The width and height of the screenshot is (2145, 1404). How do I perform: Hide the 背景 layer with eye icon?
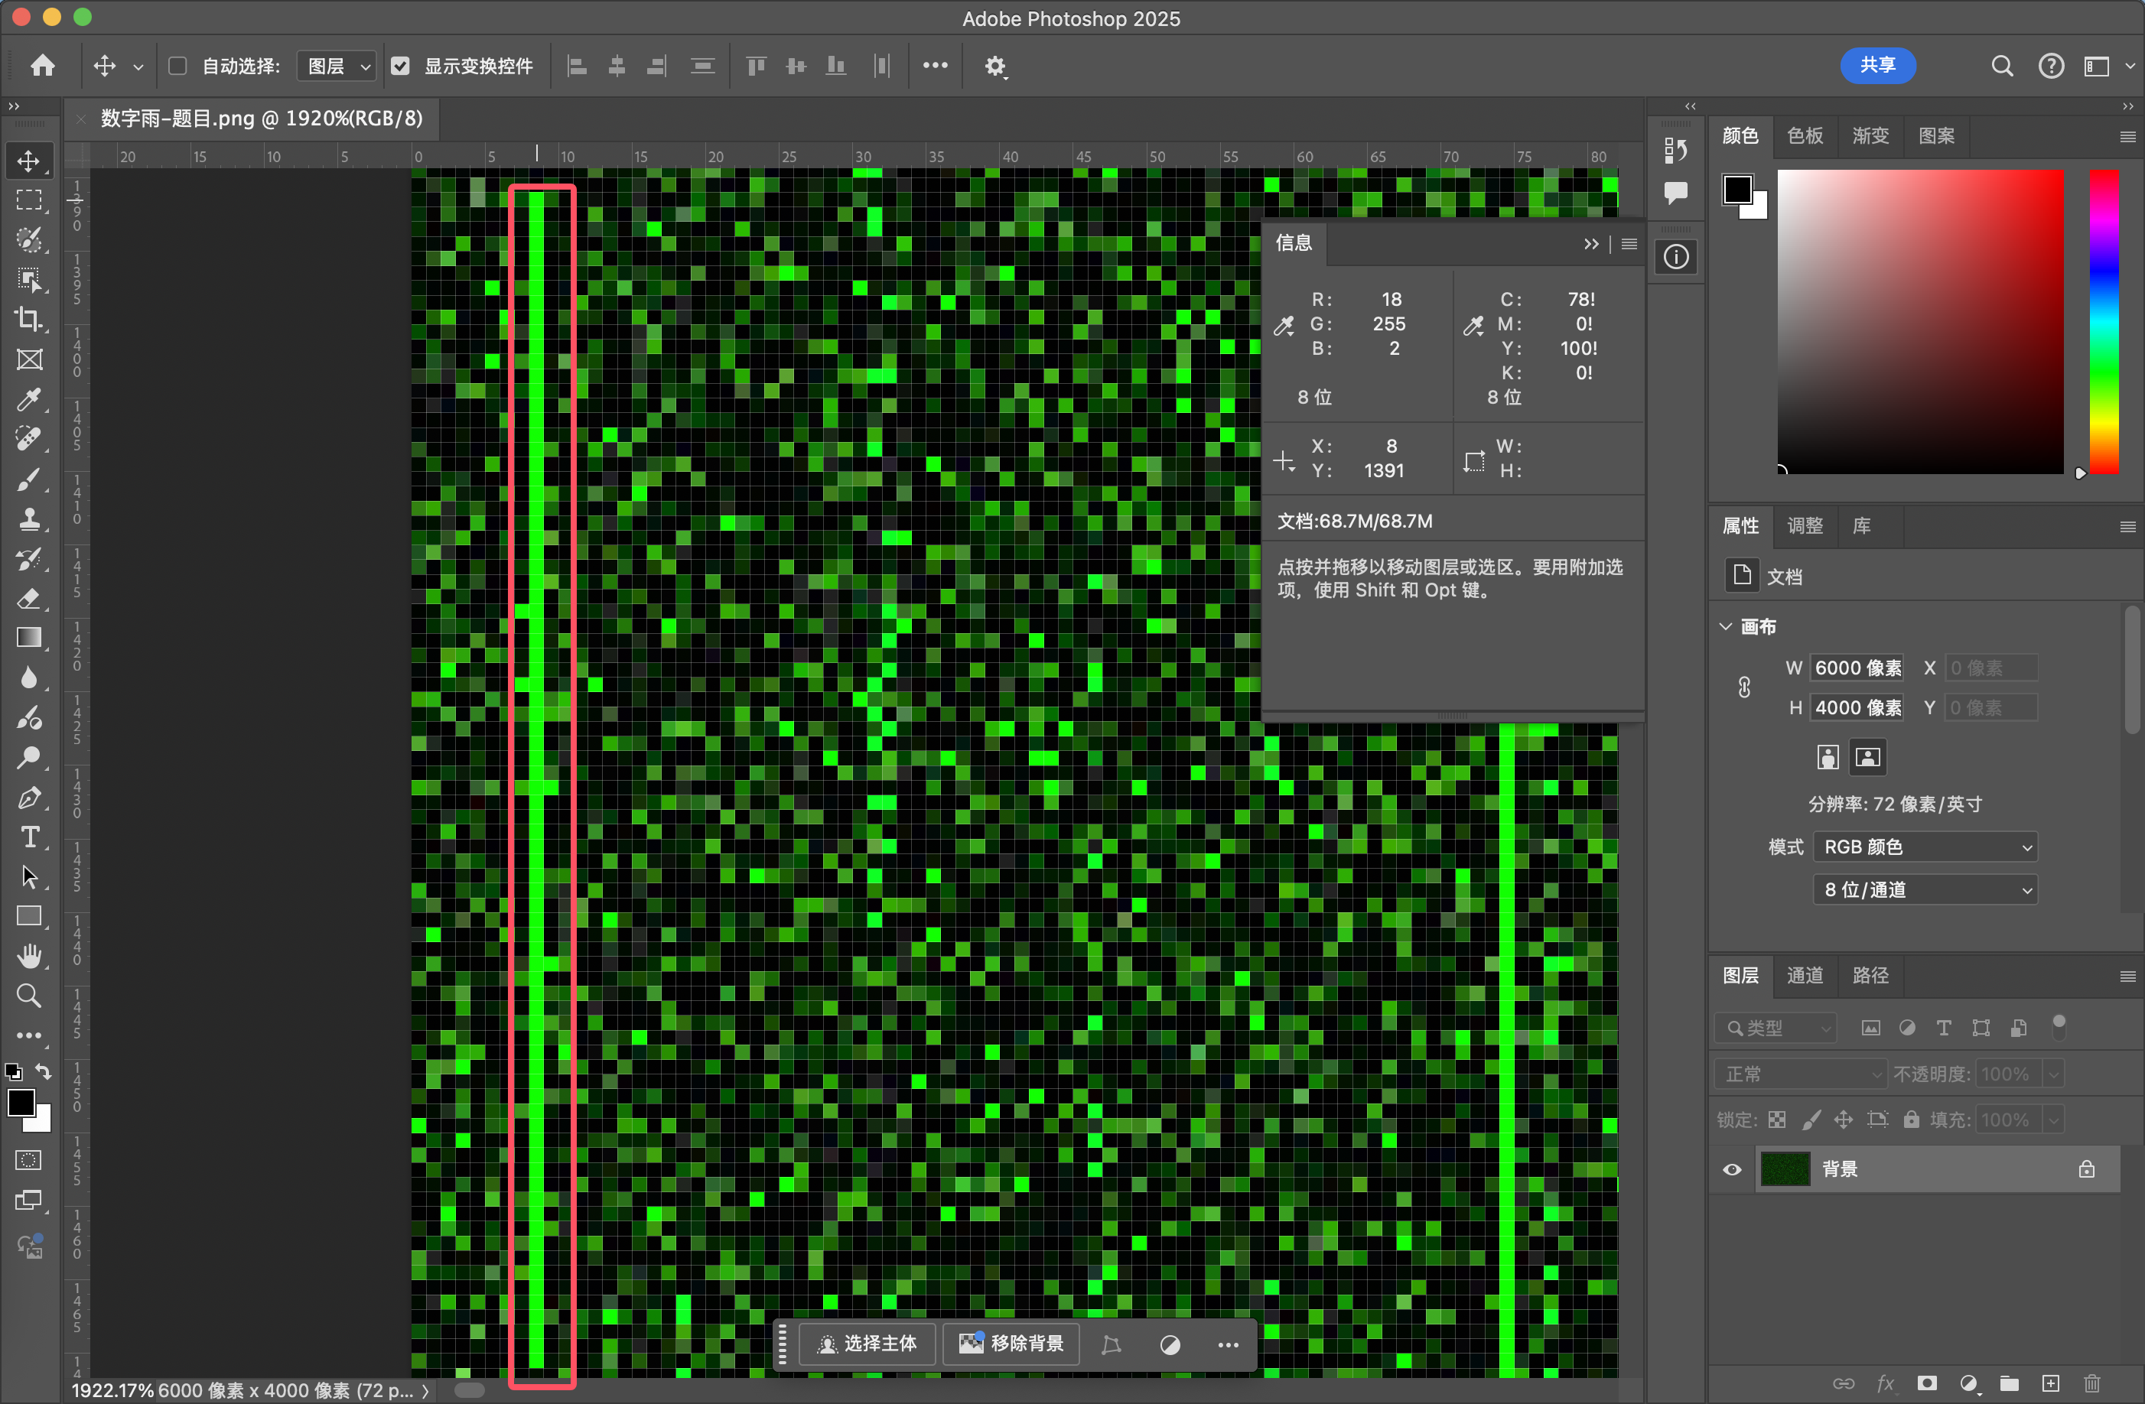pos(1732,1170)
